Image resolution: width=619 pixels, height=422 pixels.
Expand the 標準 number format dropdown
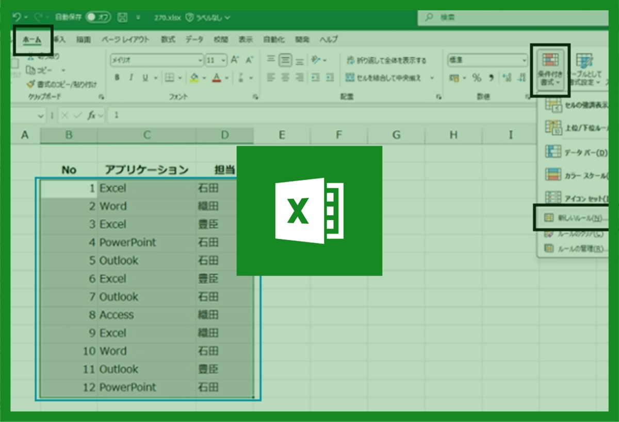pos(524,60)
